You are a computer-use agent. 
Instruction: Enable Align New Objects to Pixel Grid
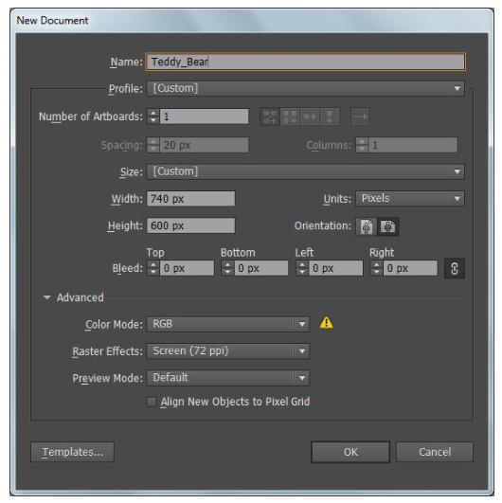pyautogui.click(x=152, y=402)
